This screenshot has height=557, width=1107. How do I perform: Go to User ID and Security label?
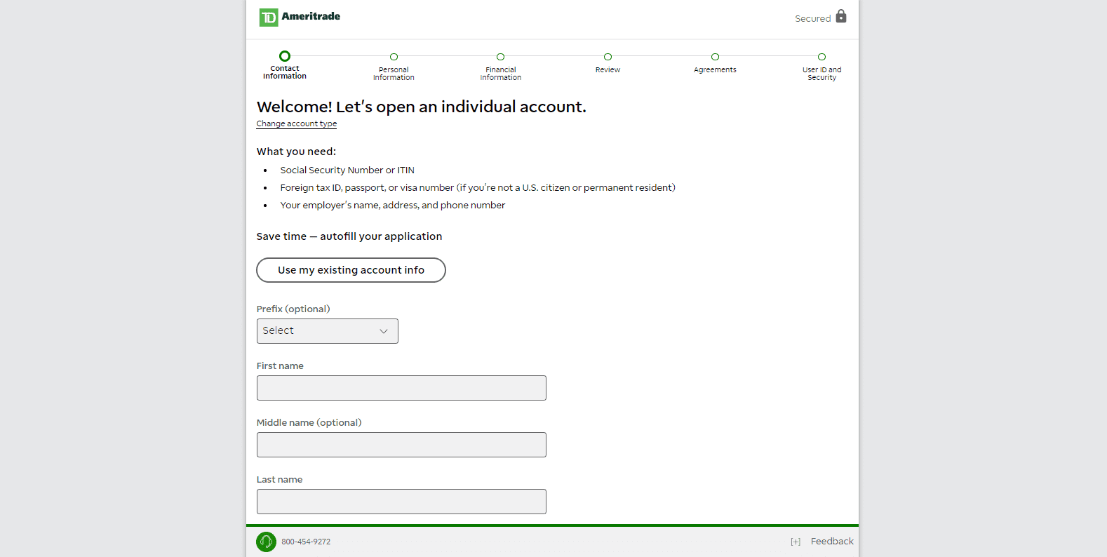pyautogui.click(x=822, y=74)
